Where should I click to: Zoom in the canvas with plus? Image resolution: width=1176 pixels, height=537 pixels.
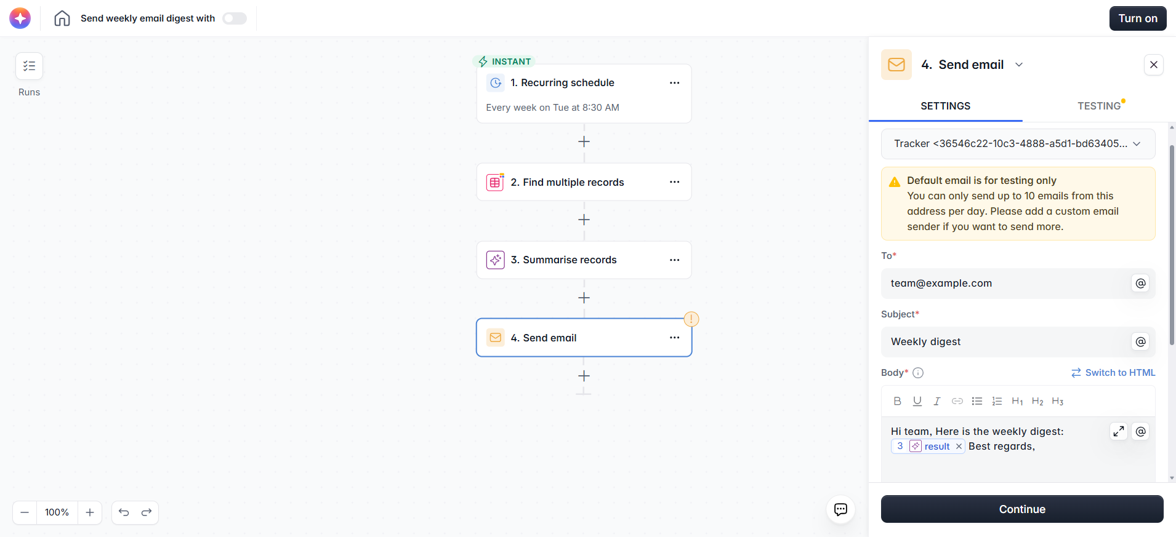[90, 512]
